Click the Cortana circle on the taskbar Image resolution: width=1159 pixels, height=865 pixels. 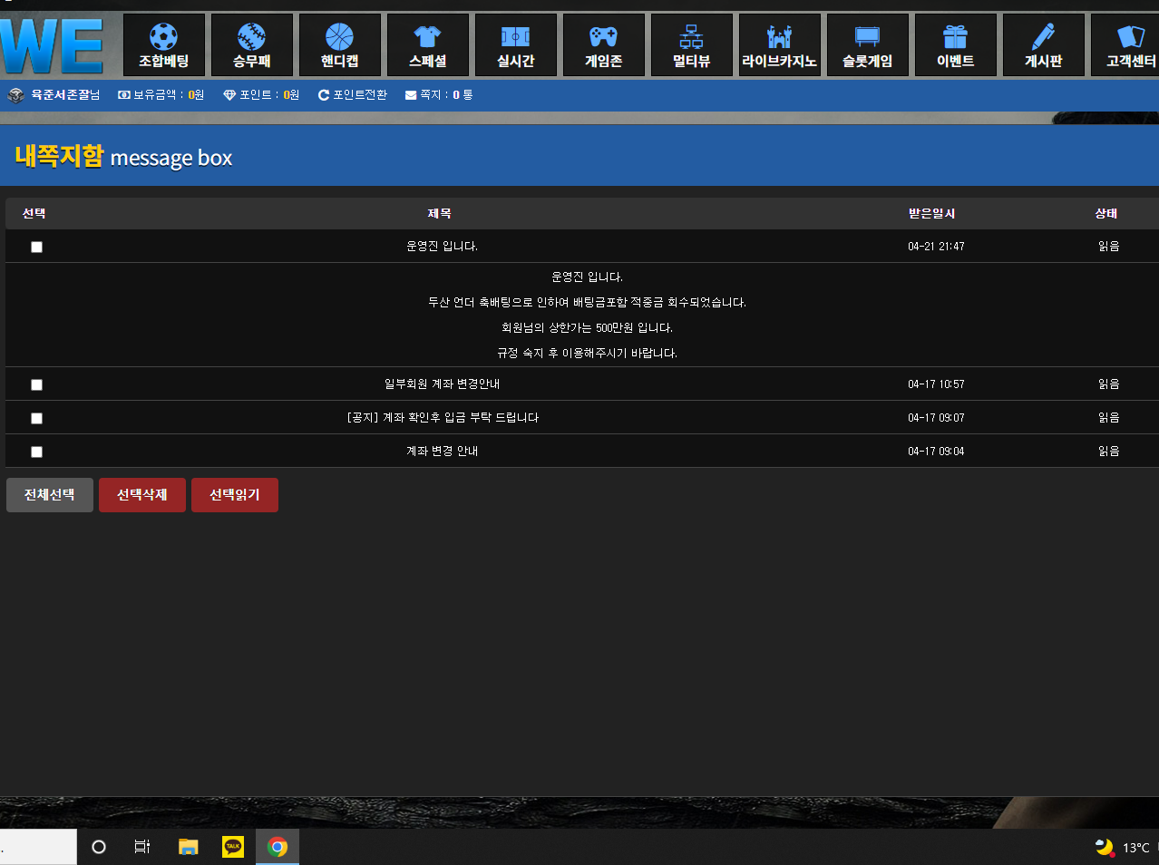pos(99,847)
